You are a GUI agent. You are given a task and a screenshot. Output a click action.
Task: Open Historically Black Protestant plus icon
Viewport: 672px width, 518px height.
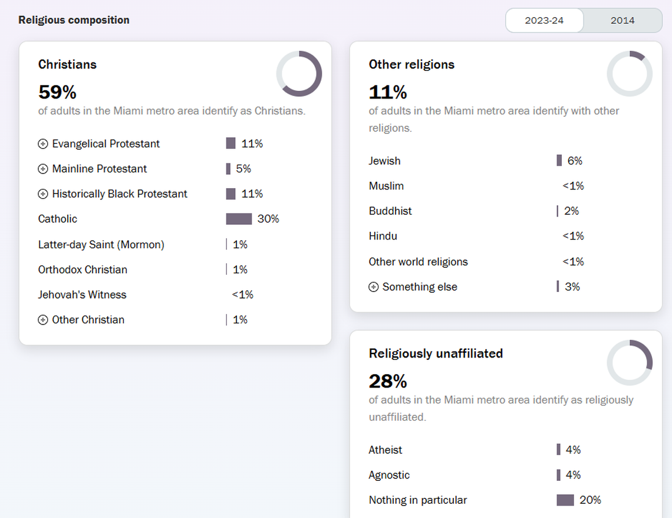pyautogui.click(x=43, y=194)
